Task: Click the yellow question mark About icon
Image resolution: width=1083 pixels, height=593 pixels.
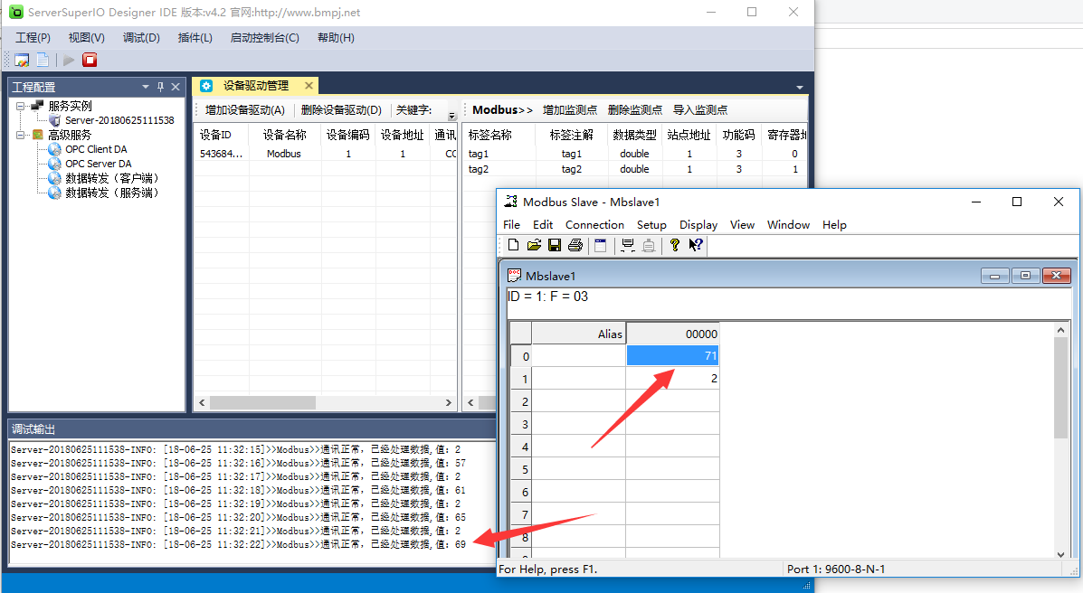Action: pyautogui.click(x=675, y=245)
